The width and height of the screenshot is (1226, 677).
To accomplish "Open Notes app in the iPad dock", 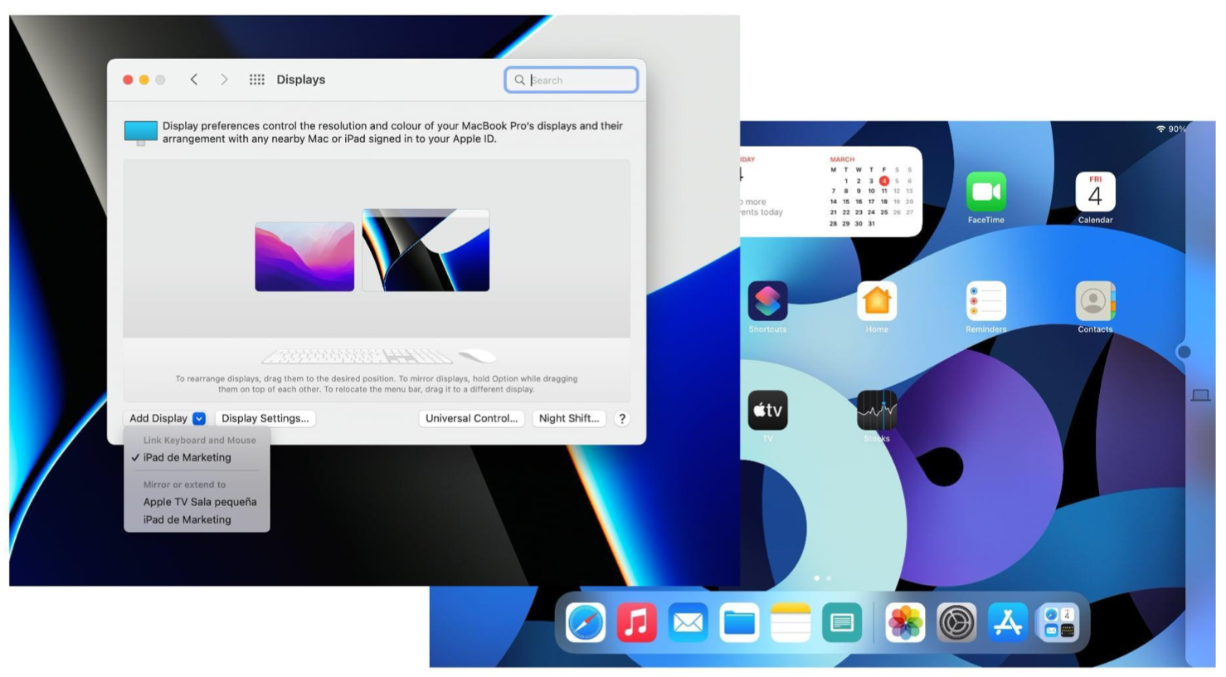I will [791, 622].
